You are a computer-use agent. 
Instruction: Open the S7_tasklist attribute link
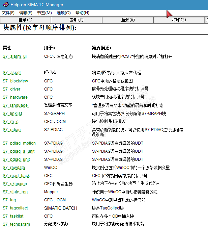pyautogui.click(x=13, y=216)
